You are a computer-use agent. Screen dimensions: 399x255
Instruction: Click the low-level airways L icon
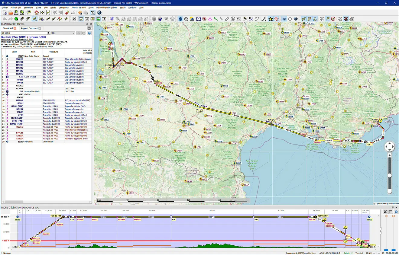(245, 19)
